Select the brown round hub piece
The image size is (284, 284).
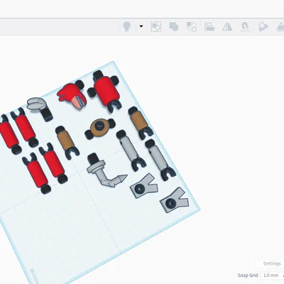pos(100,128)
